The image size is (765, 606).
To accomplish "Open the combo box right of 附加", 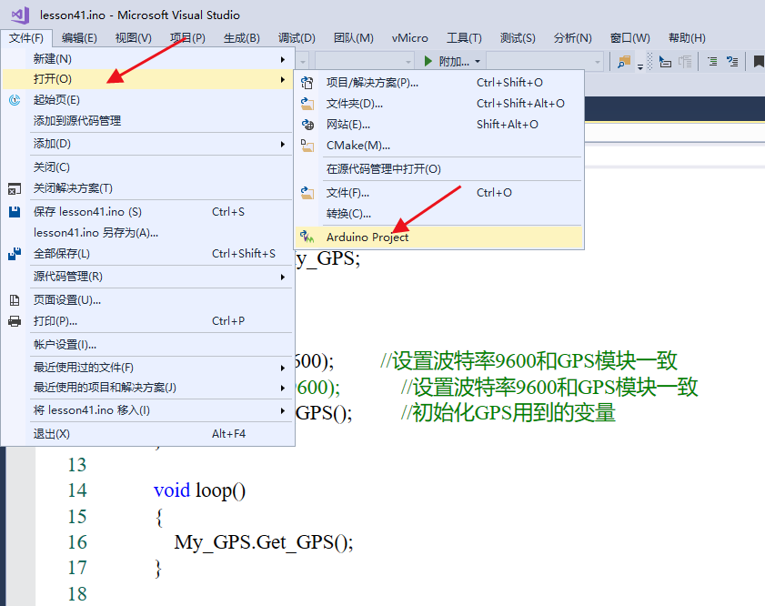I will pyautogui.click(x=545, y=62).
